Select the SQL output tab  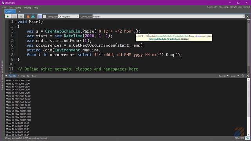23,76
